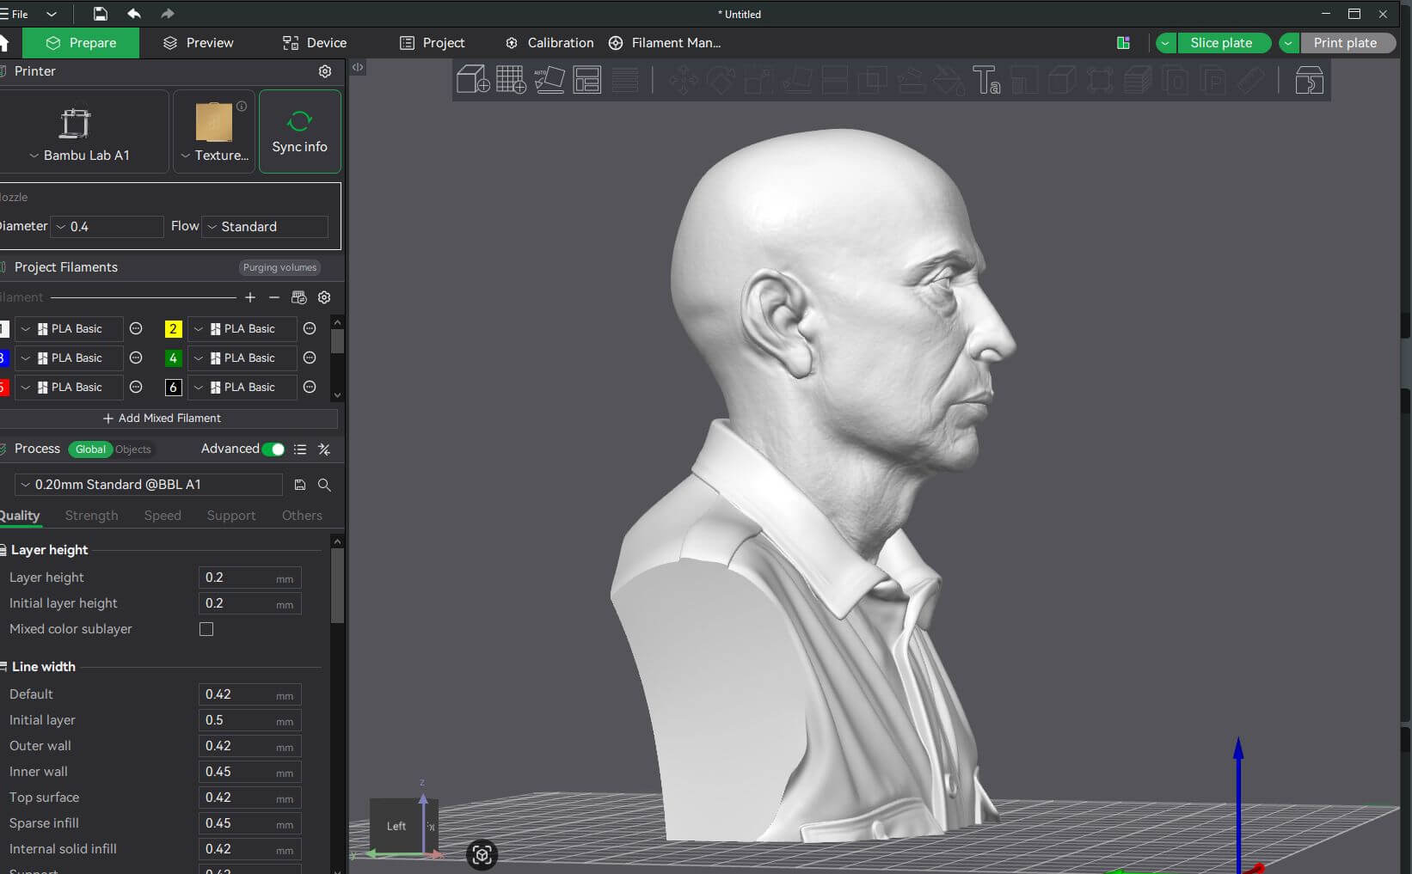The width and height of the screenshot is (1412, 874).
Task: Open Filament Manager tab
Action: click(665, 43)
